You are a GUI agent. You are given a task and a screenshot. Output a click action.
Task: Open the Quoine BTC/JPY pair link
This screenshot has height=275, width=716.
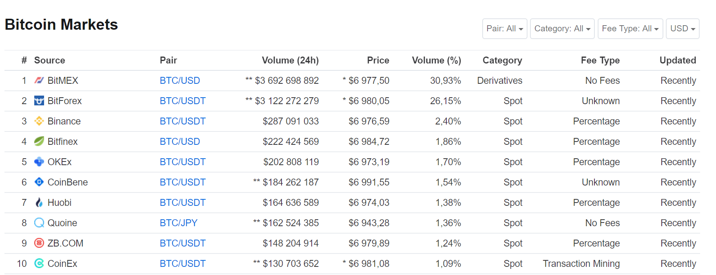179,223
